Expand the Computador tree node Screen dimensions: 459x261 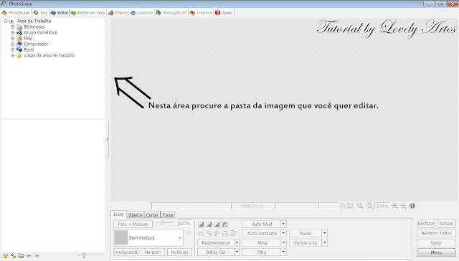coord(13,44)
